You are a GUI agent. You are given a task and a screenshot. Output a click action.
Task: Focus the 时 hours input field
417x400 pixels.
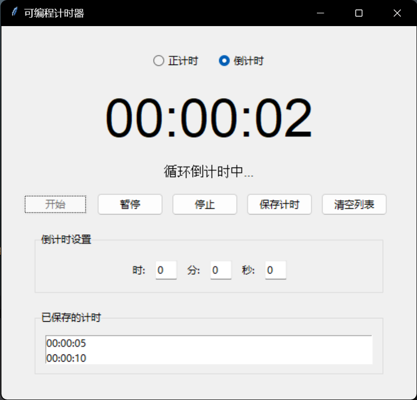point(166,270)
